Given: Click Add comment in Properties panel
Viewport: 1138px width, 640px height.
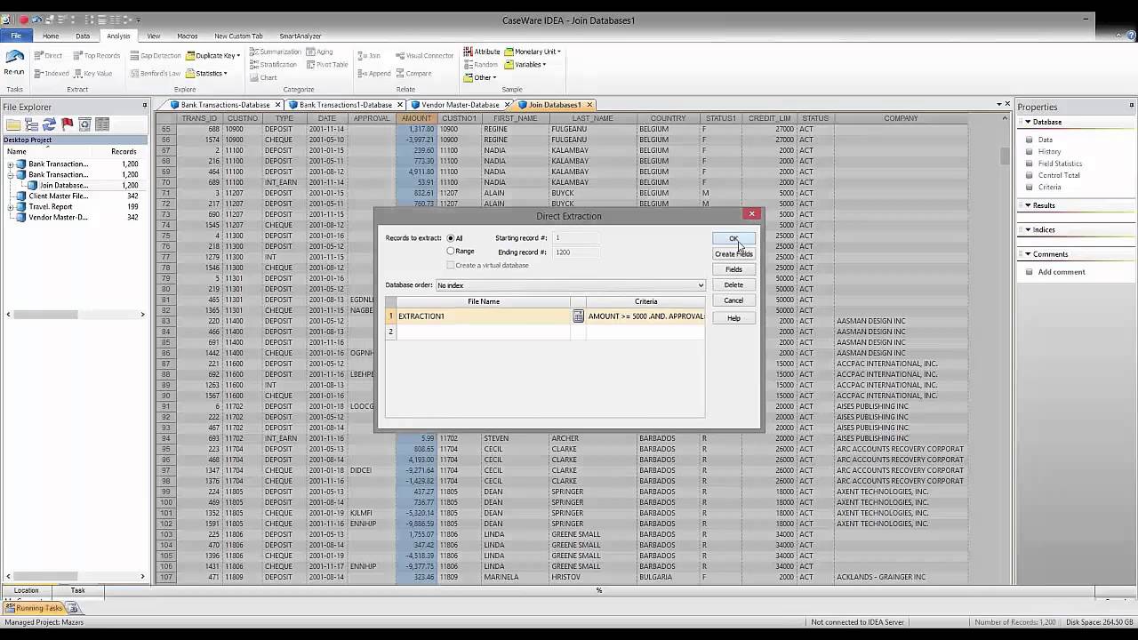Looking at the screenshot, I should pyautogui.click(x=1062, y=272).
